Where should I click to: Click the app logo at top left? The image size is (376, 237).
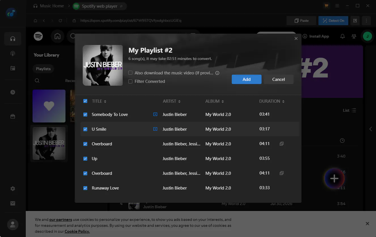12,13
